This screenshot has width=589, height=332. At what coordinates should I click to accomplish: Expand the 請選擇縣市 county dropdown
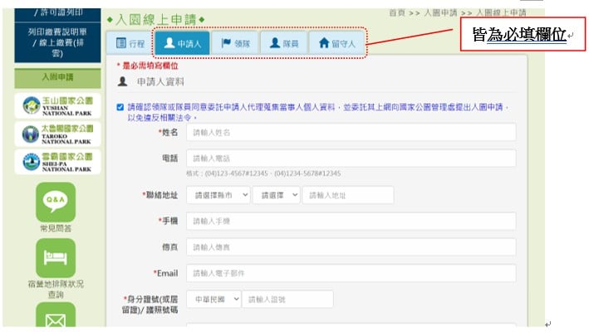(x=218, y=195)
